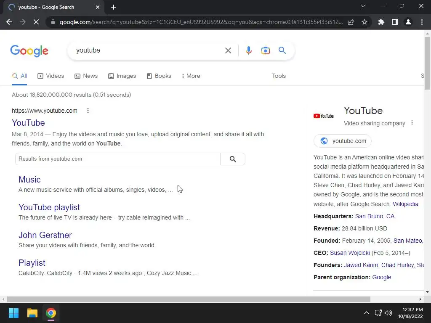Click the greyed forward navigation arrow
The width and height of the screenshot is (431, 323).
click(x=23, y=22)
